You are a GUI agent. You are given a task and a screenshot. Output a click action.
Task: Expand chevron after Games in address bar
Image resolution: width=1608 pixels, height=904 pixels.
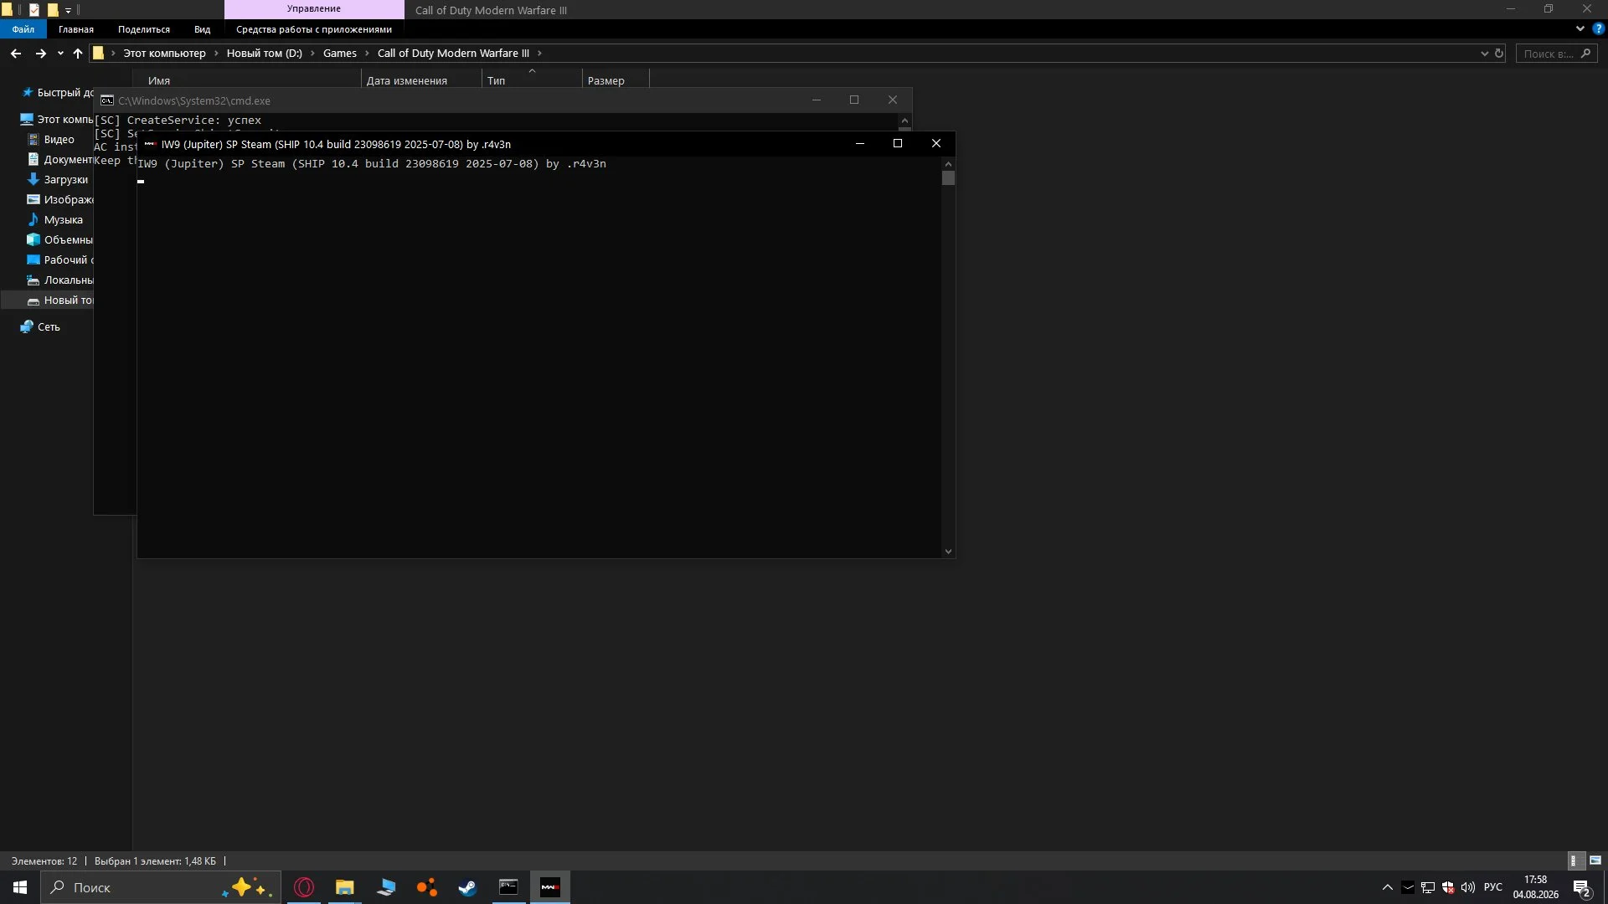[x=367, y=53]
